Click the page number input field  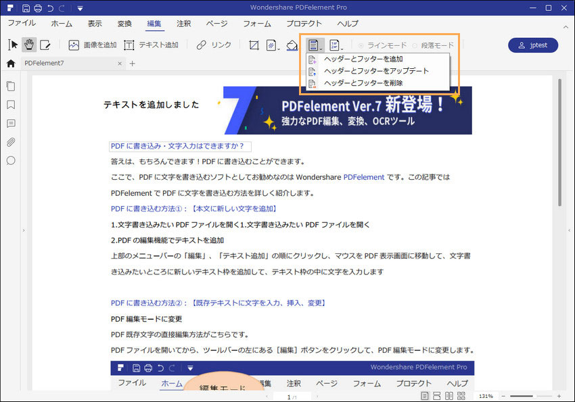(x=292, y=397)
